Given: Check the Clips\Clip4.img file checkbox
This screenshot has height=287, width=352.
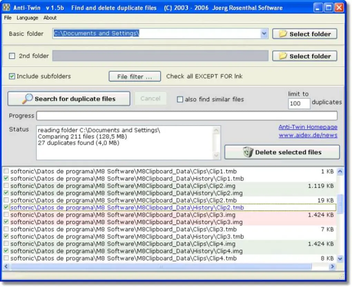Looking at the screenshot, I should tap(6, 243).
